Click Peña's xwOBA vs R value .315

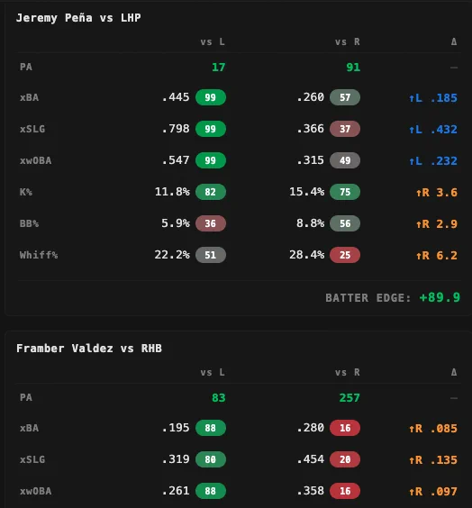tap(310, 160)
